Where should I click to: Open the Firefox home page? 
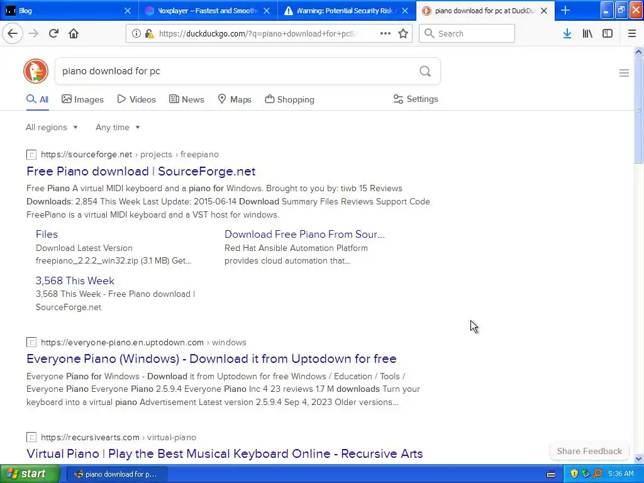tap(74, 33)
